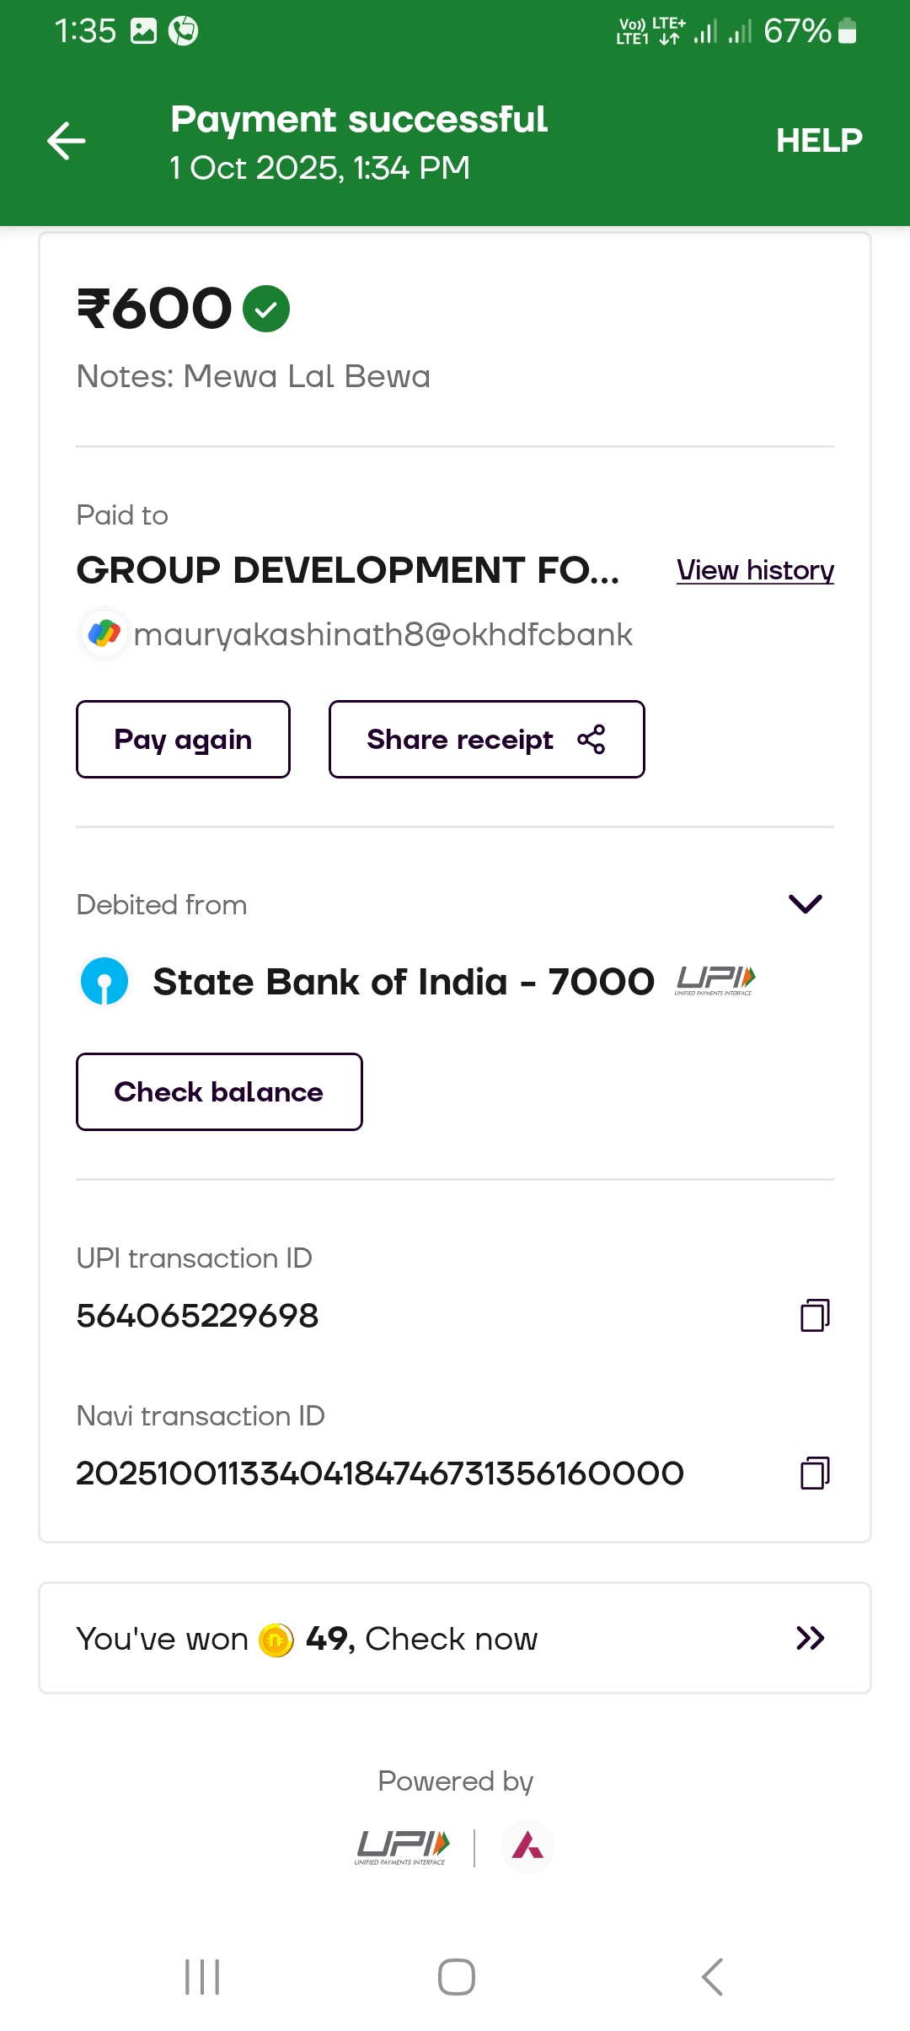Open View history link
910x2031 pixels.
point(755,570)
